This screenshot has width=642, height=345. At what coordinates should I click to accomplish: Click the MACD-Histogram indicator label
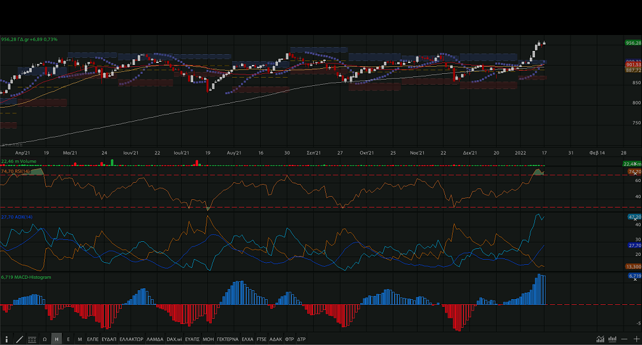pyautogui.click(x=26, y=278)
